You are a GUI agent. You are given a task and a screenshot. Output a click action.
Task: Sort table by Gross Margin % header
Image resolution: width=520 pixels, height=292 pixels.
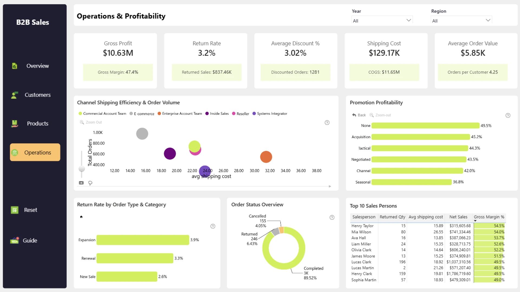click(489, 217)
